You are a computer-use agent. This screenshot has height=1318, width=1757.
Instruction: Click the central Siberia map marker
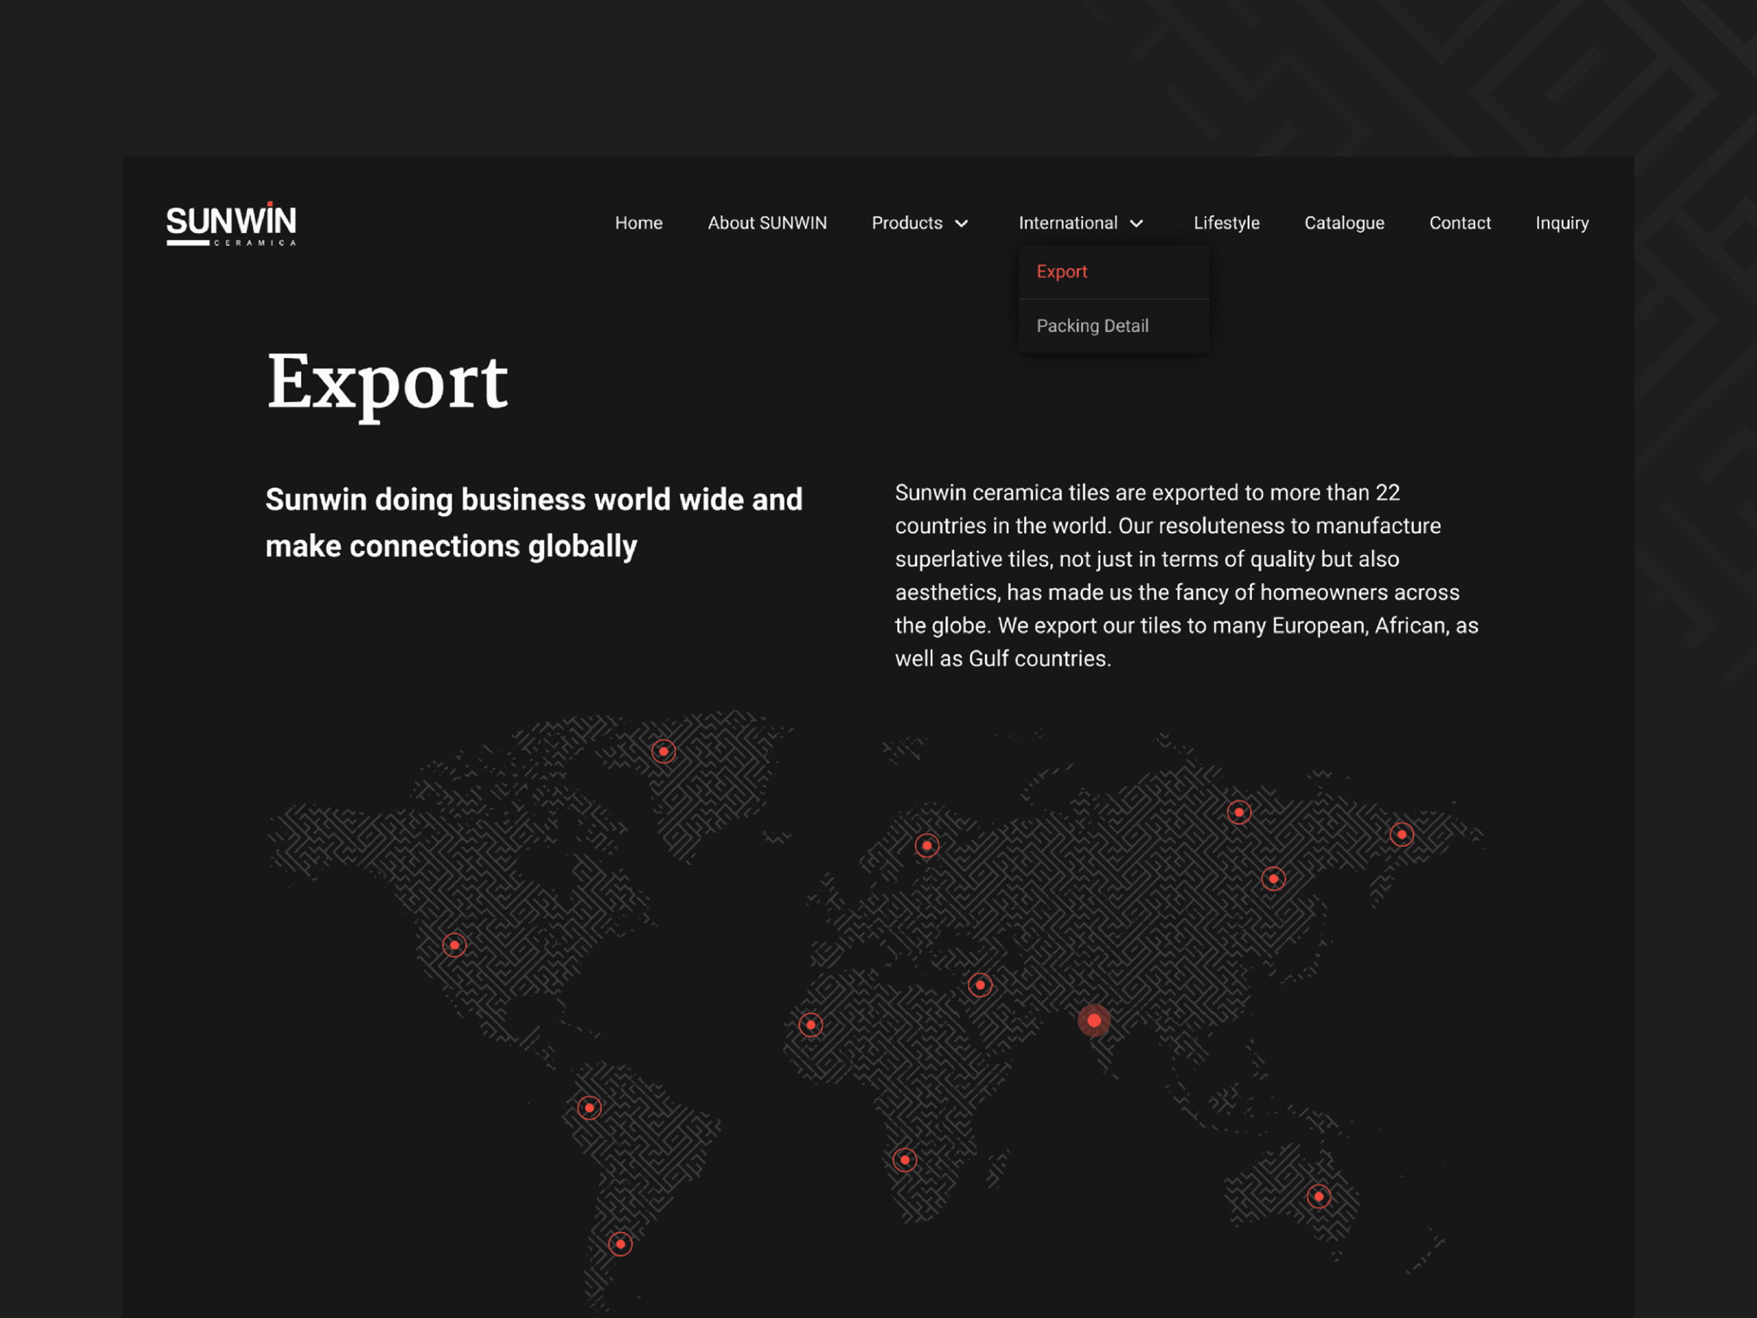[1239, 813]
